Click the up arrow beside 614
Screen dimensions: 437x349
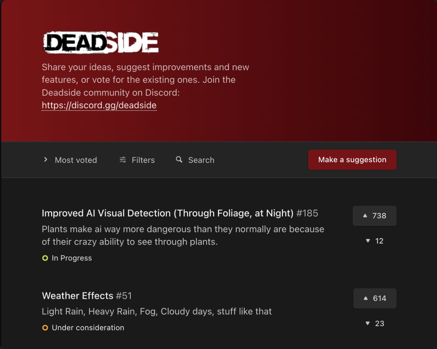tap(366, 298)
